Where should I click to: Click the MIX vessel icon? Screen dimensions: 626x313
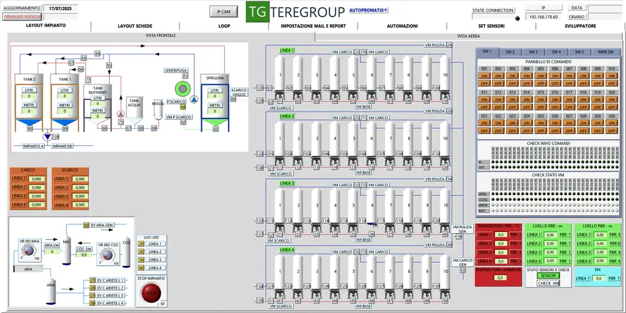click(x=66, y=251)
